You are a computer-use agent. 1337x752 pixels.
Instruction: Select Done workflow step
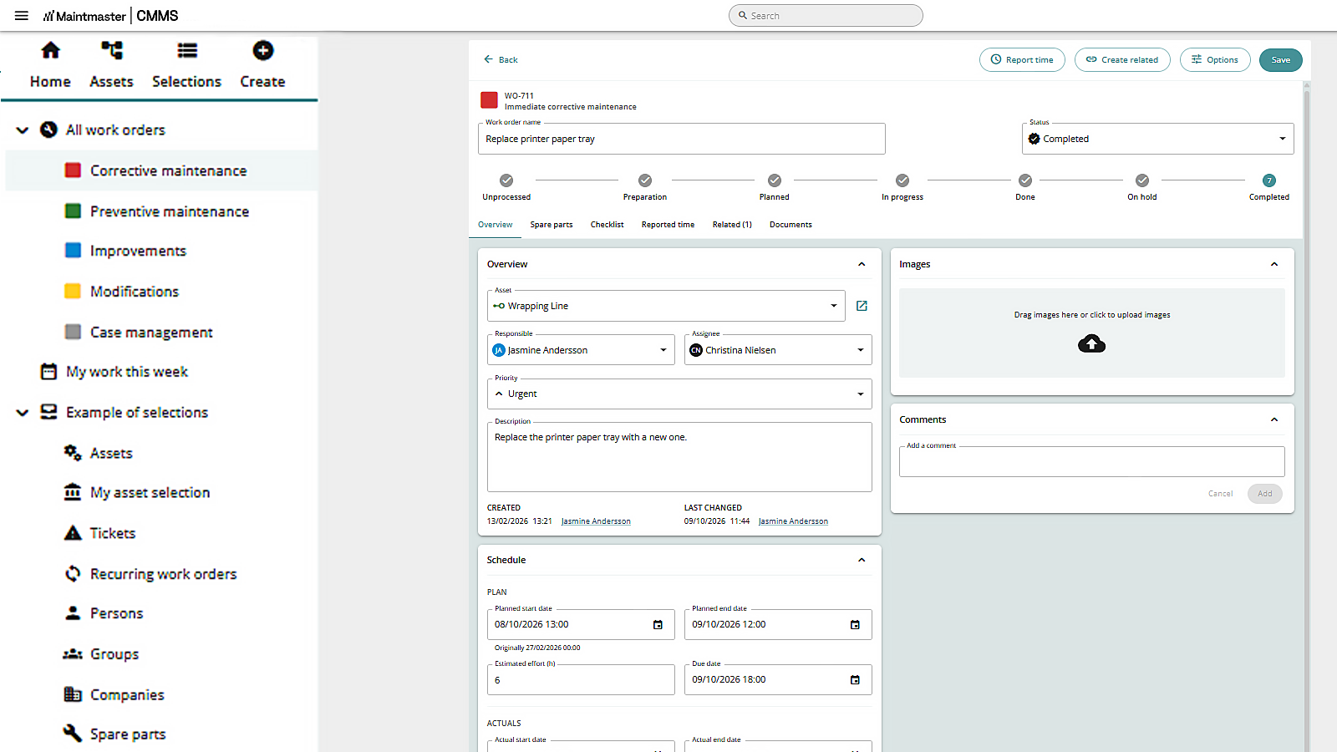click(1025, 188)
